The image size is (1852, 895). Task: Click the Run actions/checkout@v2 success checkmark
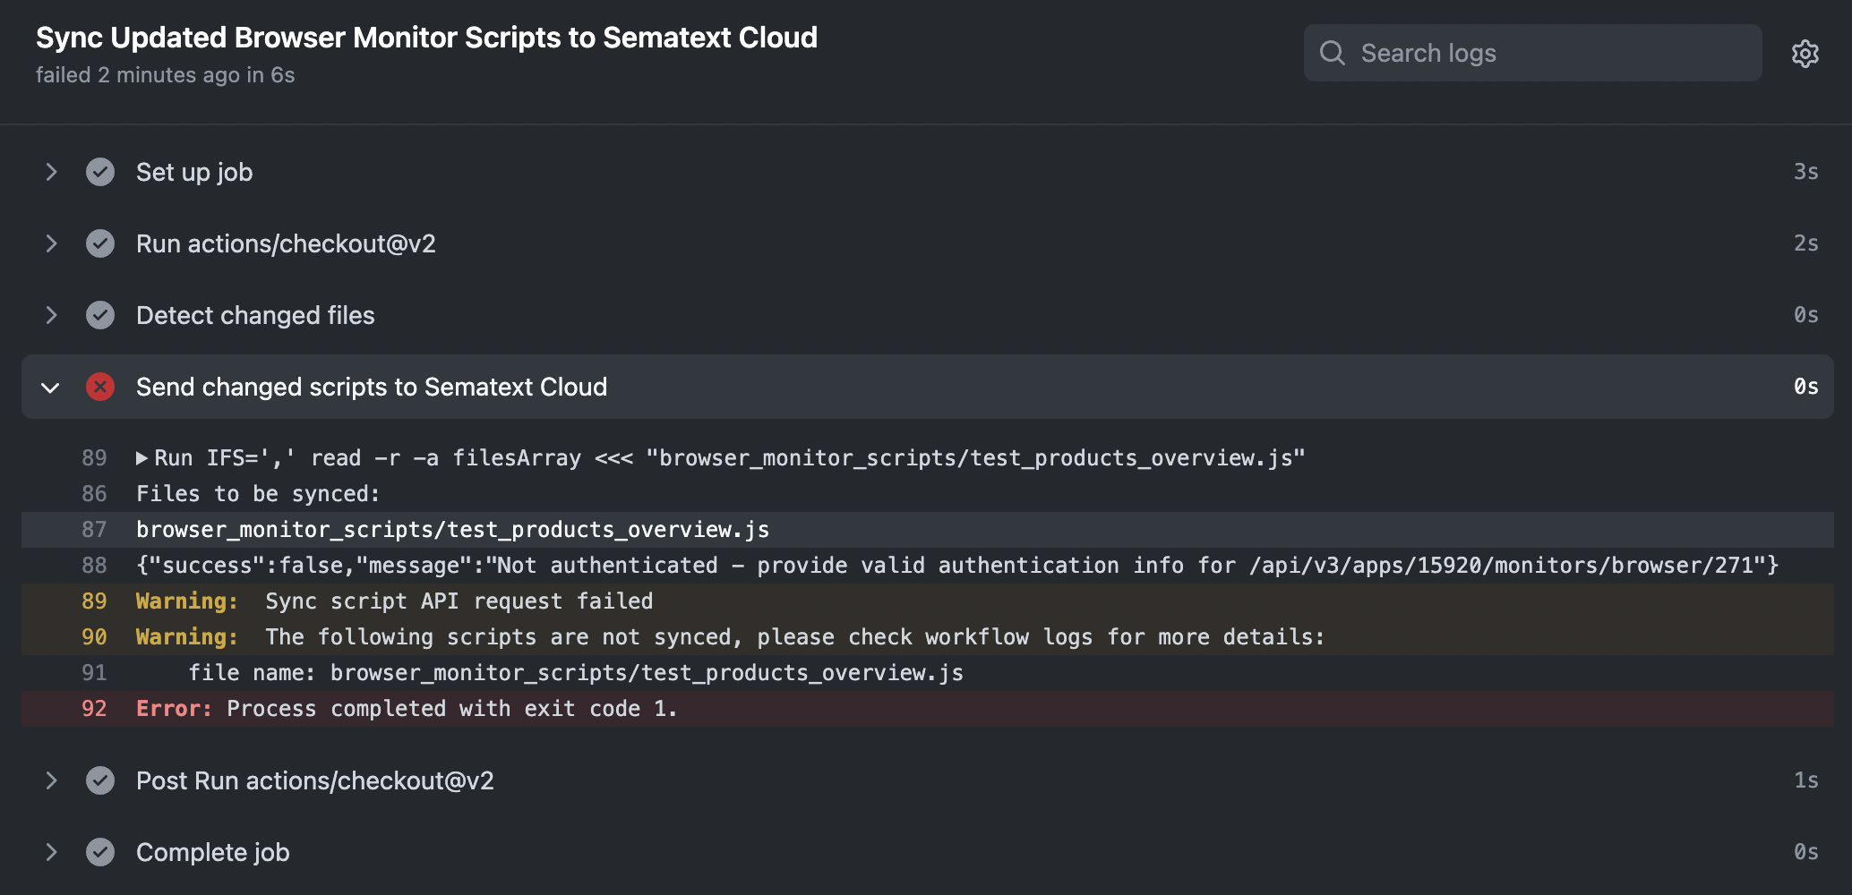100,243
